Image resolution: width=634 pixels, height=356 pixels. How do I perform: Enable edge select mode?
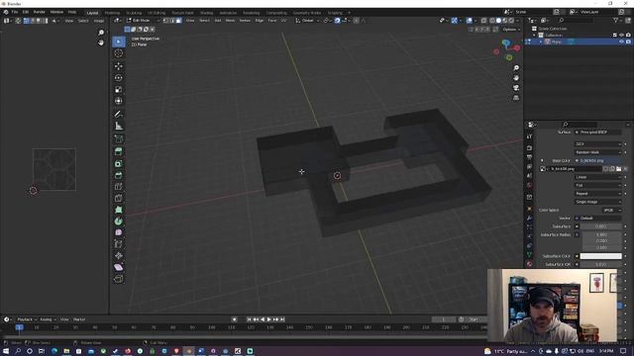tap(172, 20)
